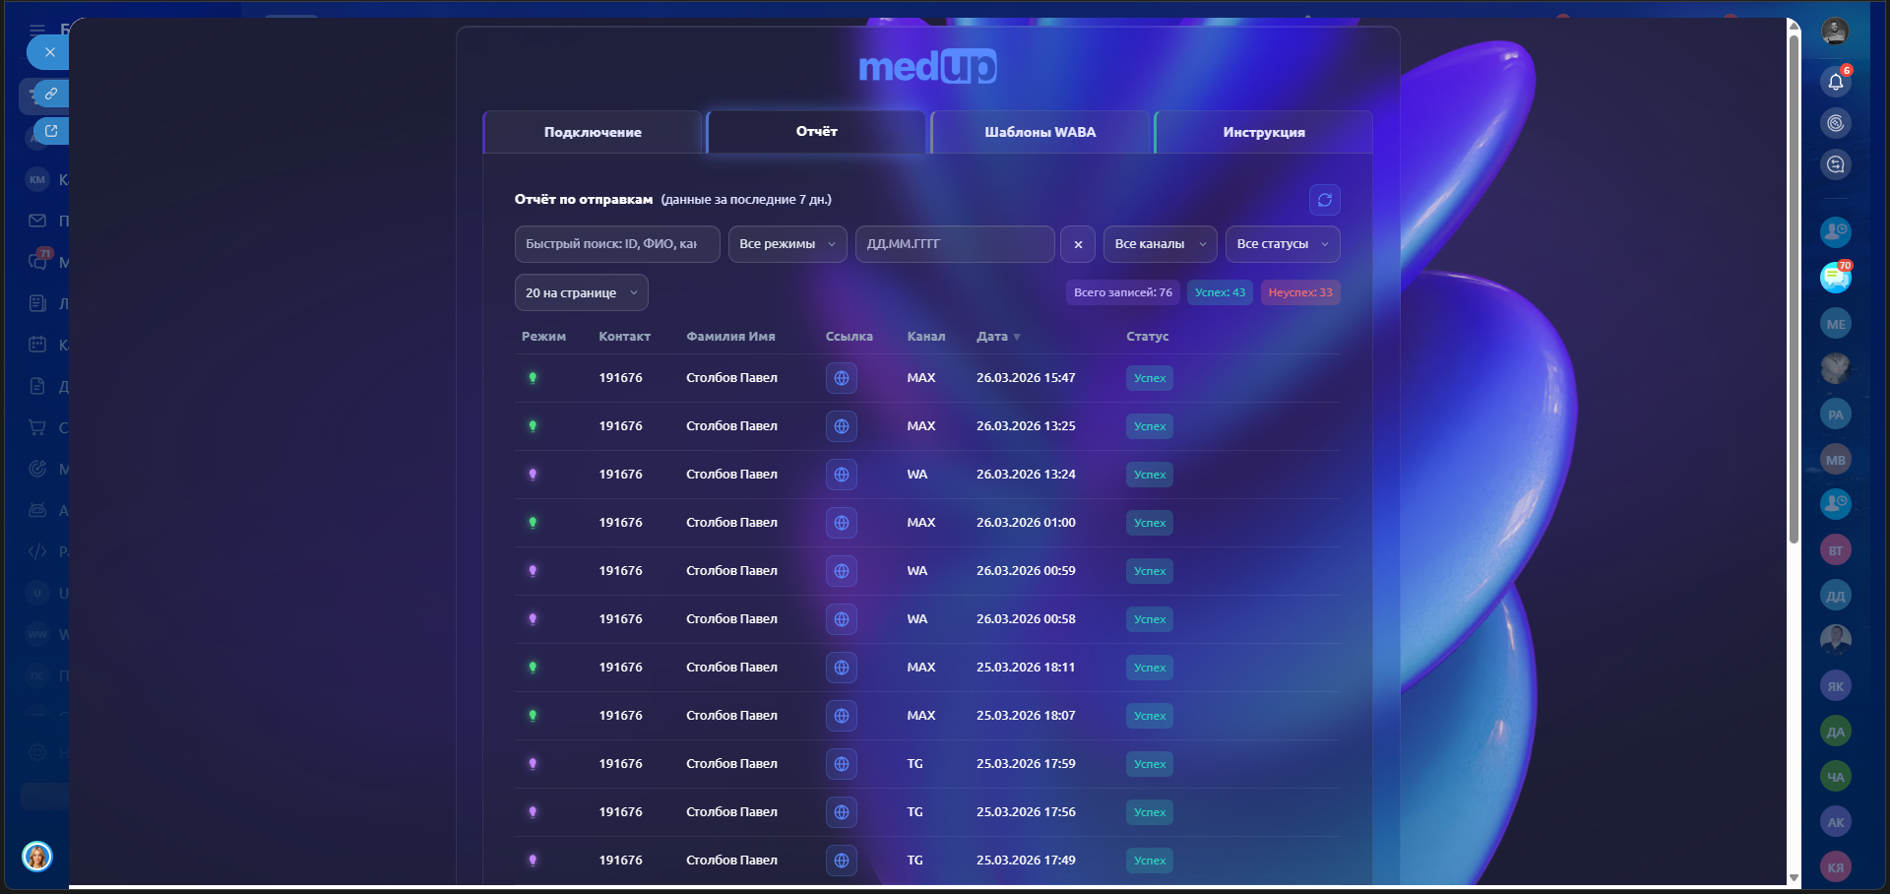The image size is (1890, 894).
Task: Filter by the Неуспех: 33 badge
Action: (x=1300, y=292)
